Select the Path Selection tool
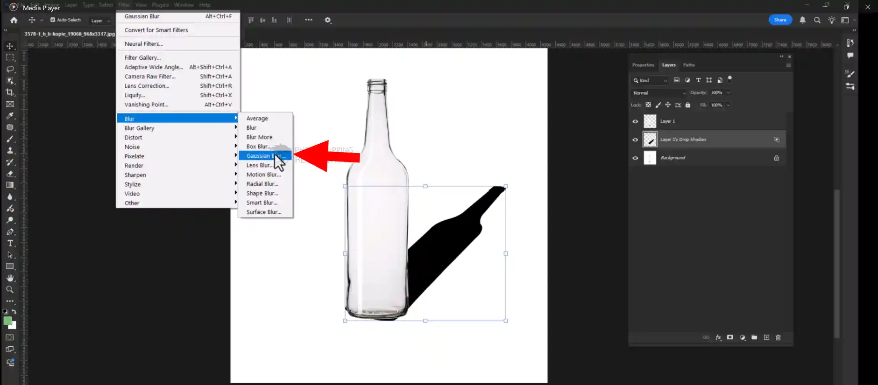This screenshot has height=385, width=878. [x=10, y=255]
